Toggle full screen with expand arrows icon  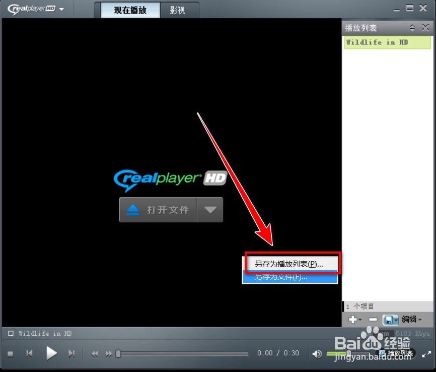[426, 354]
